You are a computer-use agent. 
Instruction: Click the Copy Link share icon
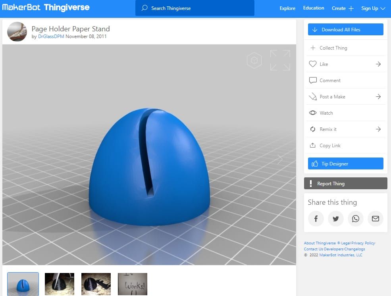pos(313,145)
